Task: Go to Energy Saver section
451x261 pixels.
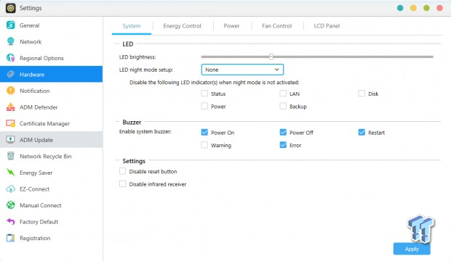Action: (51, 173)
